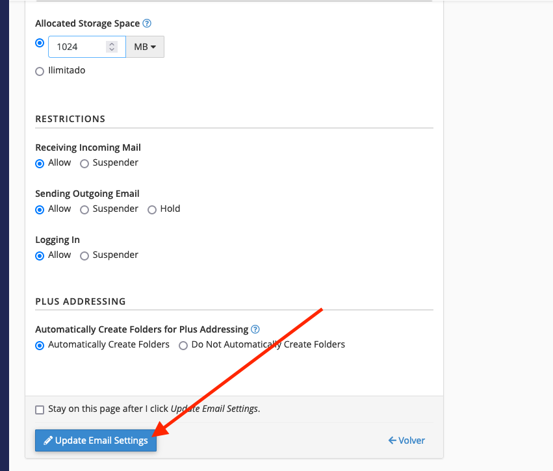Image resolution: width=553 pixels, height=471 pixels.
Task: Decrease storage value with stepper down arrow
Action: [x=112, y=49]
